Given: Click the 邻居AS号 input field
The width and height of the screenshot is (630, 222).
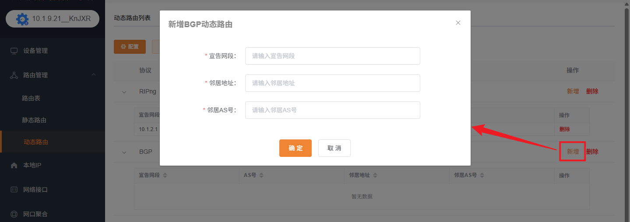Looking at the screenshot, I should point(332,110).
